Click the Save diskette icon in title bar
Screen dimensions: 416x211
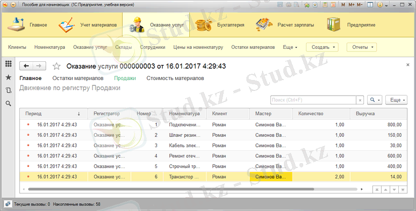pyautogui.click(x=280, y=5)
